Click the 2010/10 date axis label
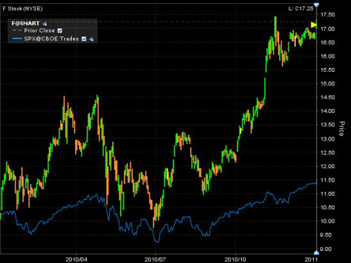The width and height of the screenshot is (351, 263). [235, 259]
